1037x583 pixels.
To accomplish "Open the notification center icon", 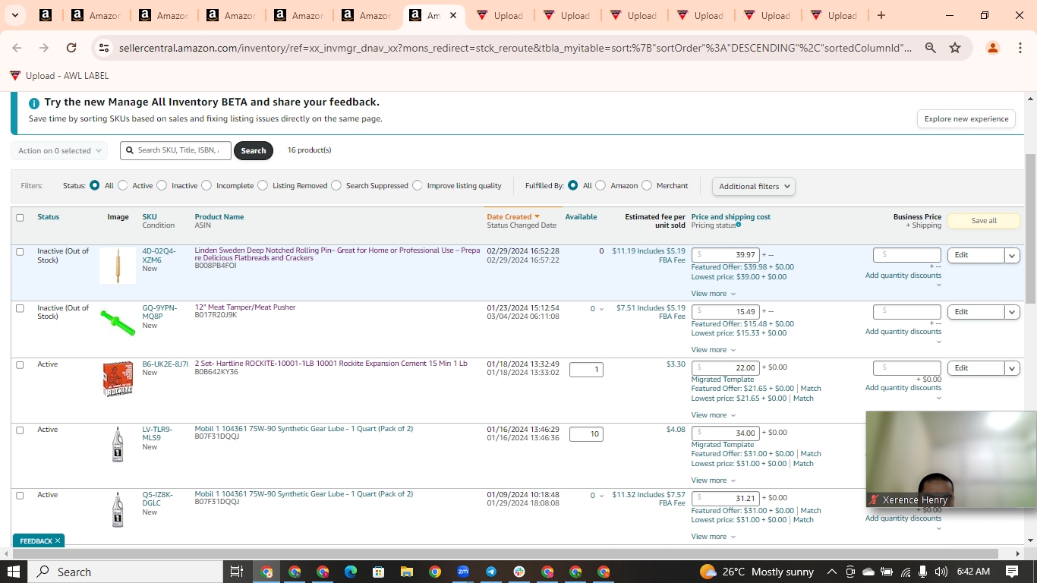I will [1012, 572].
